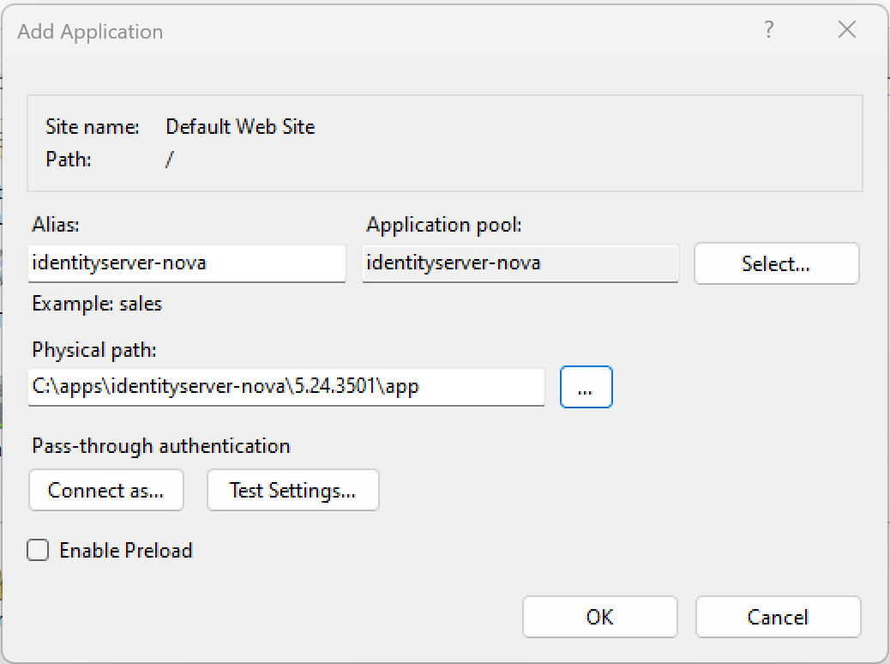Click the Alias label
Viewport: 890px width, 664px height.
coord(56,225)
